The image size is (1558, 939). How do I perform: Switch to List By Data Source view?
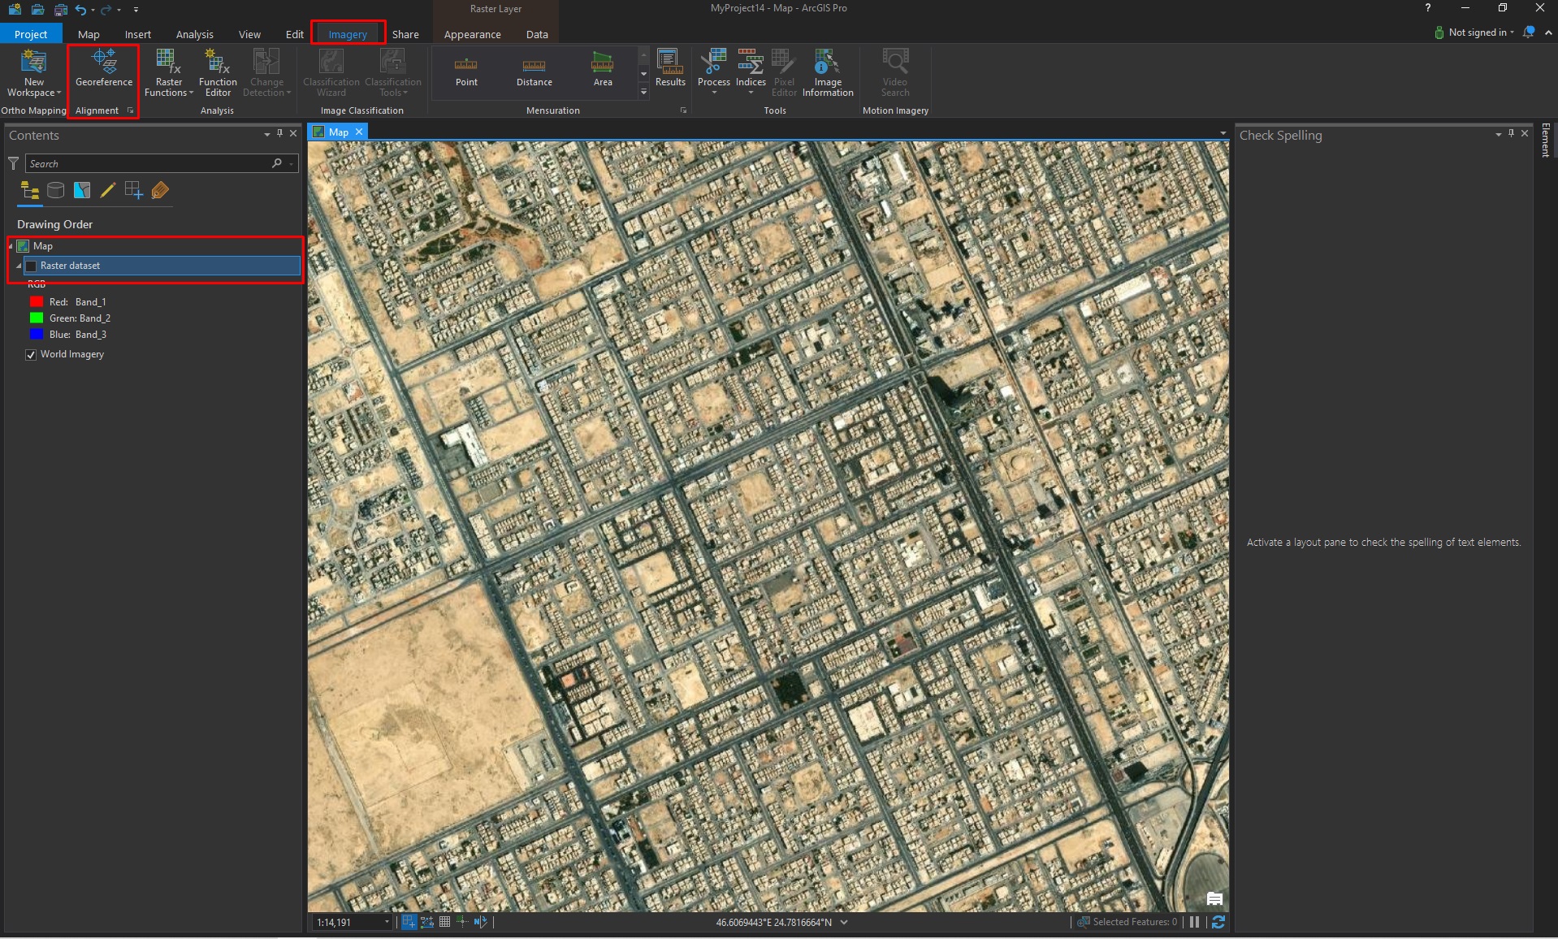(55, 191)
